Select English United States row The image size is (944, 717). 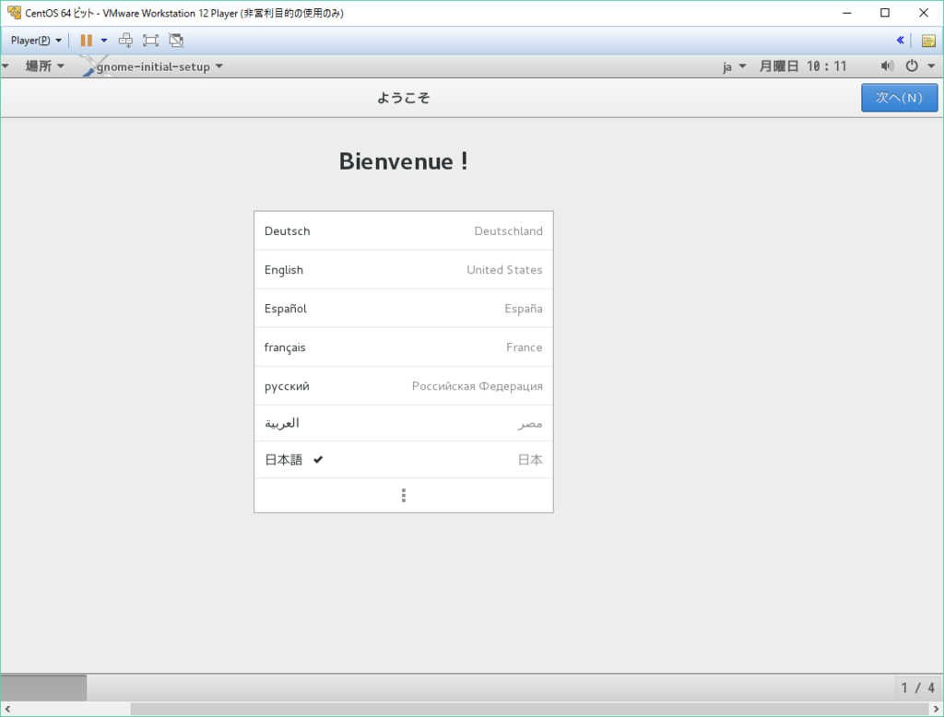click(404, 270)
